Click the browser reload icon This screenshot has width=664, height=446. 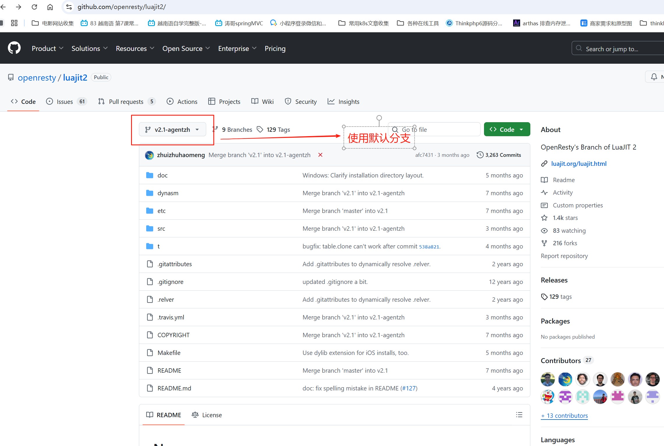pyautogui.click(x=34, y=7)
